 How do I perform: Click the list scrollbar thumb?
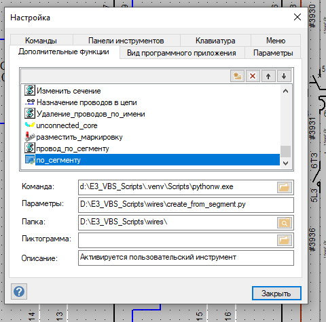(x=286, y=151)
